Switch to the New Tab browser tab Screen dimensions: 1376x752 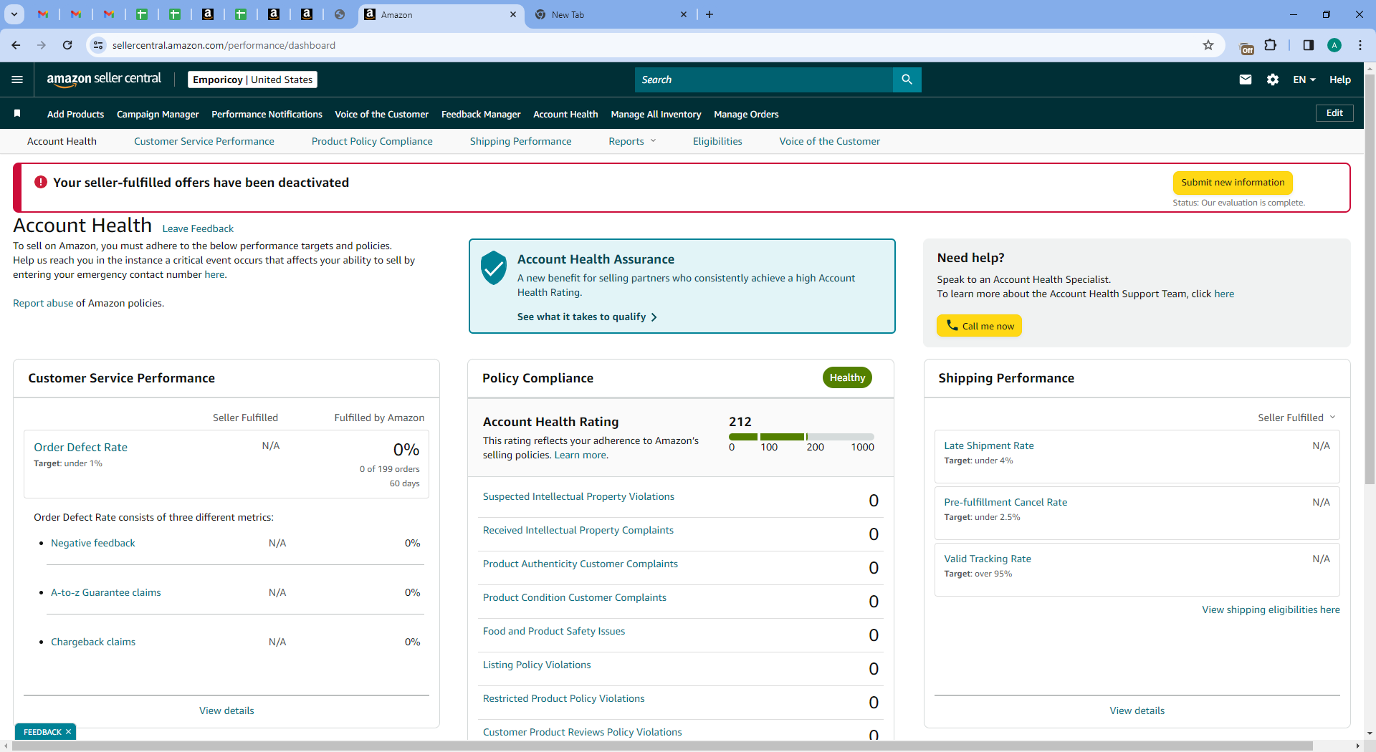[x=611, y=14]
